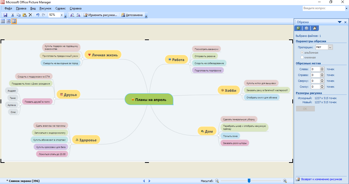Screen dimensions: 349x184
Task: Delete picture using the X toolbar icon
Action: click(x=30, y=15)
